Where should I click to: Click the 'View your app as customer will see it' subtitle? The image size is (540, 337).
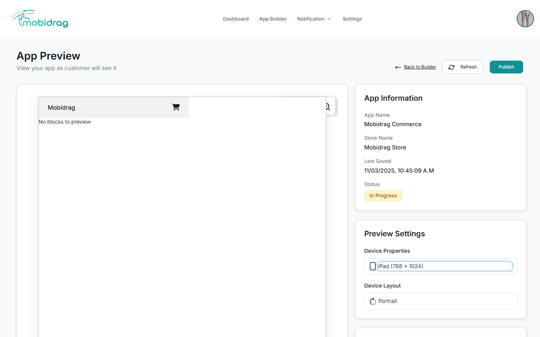66,68
